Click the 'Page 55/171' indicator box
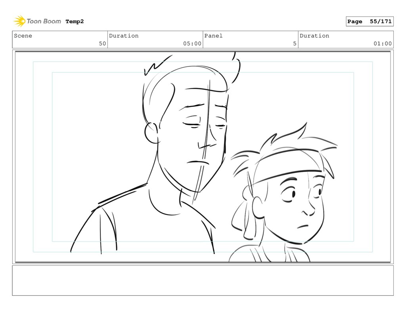This screenshot has height=314, width=406. pos(370,21)
